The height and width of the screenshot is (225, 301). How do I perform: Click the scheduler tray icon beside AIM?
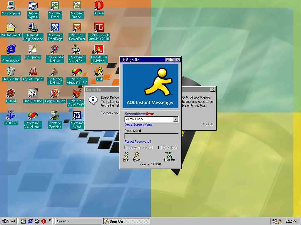pyautogui.click(x=275, y=221)
